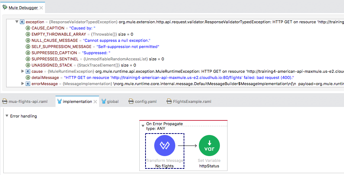The width and height of the screenshot is (344, 175).
Task: Click the detailMessage attribute icon
Action: pos(28,77)
